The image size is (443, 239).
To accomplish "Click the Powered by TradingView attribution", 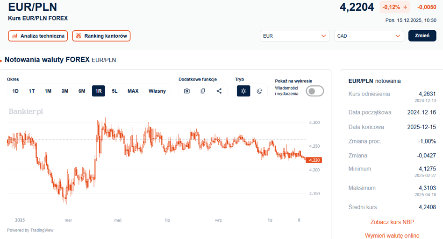I will (x=30, y=230).
